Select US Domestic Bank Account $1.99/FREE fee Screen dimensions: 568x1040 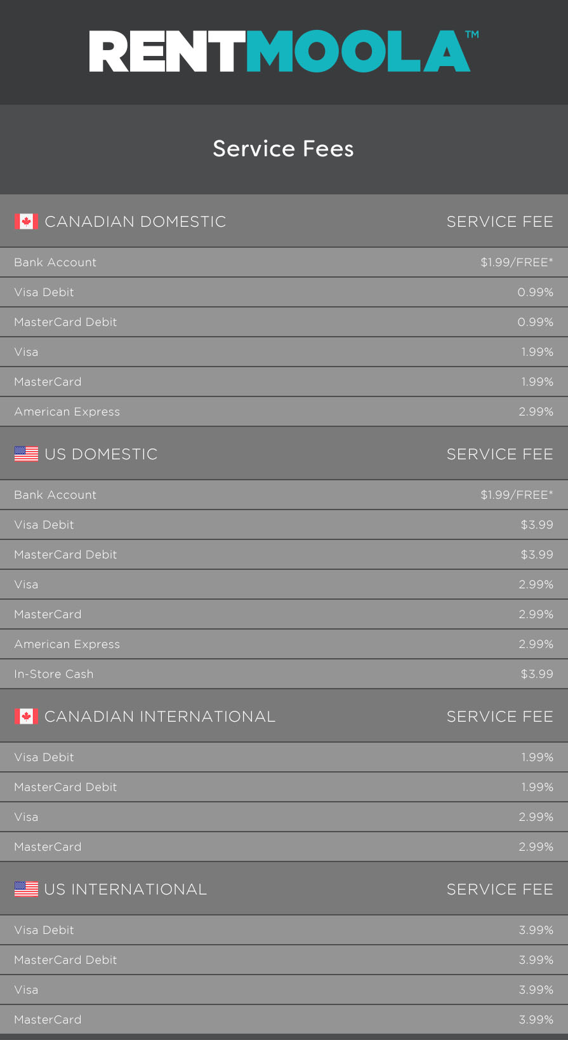[x=517, y=495]
